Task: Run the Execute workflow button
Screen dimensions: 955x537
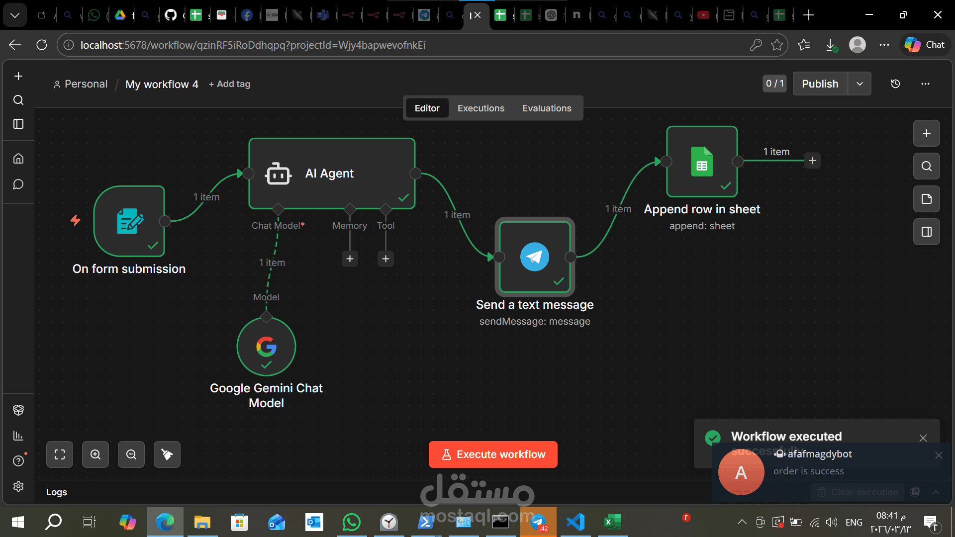Action: pyautogui.click(x=493, y=454)
